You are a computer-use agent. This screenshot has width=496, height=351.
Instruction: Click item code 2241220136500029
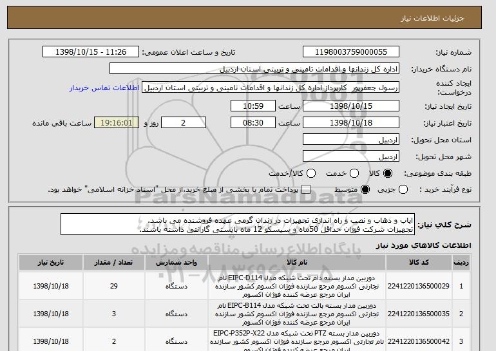419,286
